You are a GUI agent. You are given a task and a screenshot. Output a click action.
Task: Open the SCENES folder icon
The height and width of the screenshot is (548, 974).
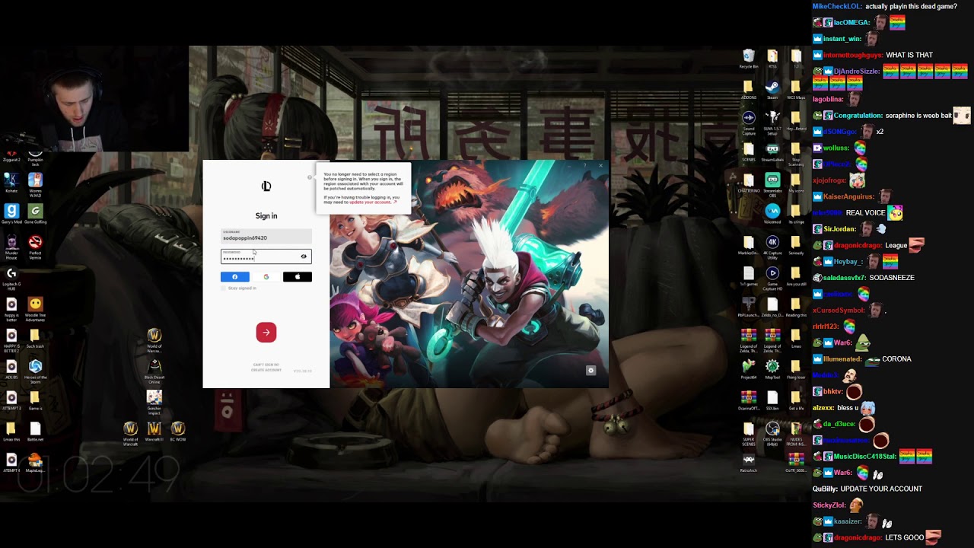749,152
